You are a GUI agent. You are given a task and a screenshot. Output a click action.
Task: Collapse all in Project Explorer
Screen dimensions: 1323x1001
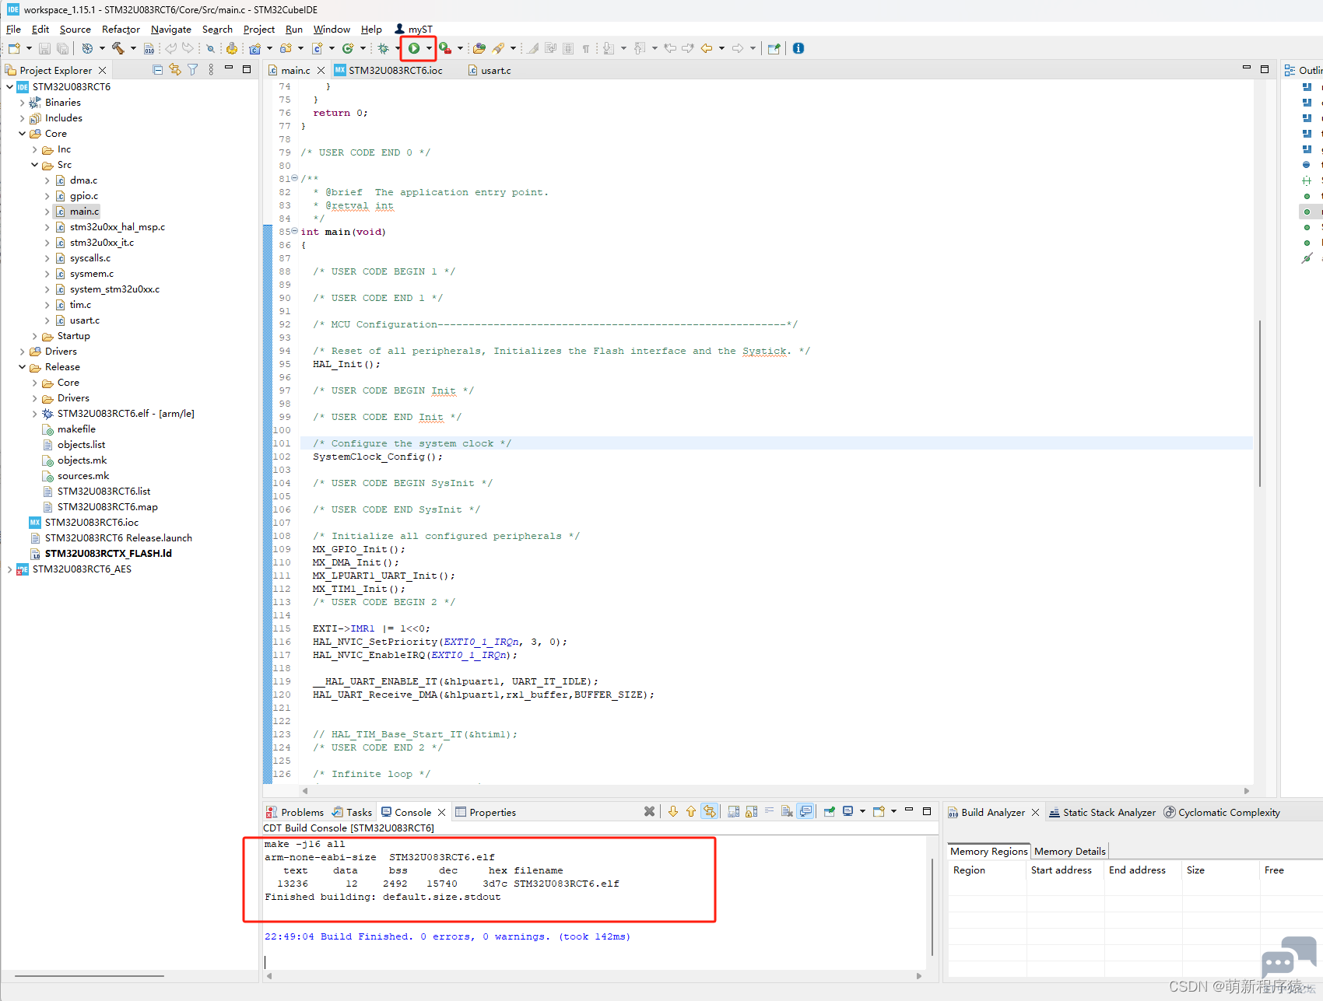point(158,70)
